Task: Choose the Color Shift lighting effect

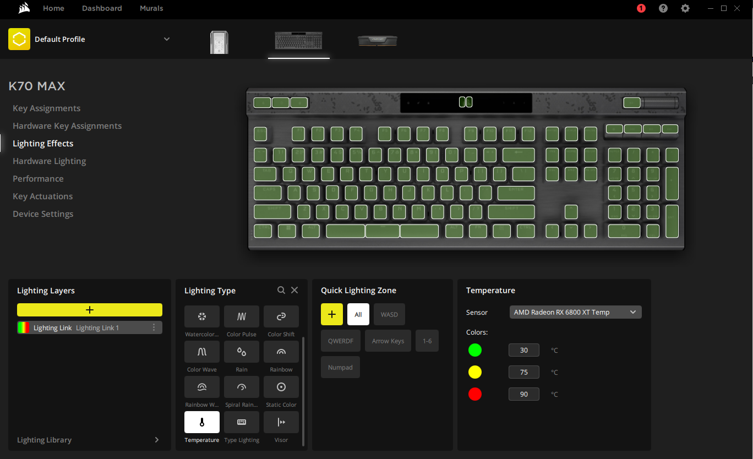Action: pos(281,316)
